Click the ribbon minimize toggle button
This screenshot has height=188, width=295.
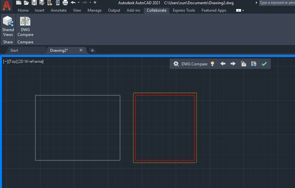pos(238,10)
